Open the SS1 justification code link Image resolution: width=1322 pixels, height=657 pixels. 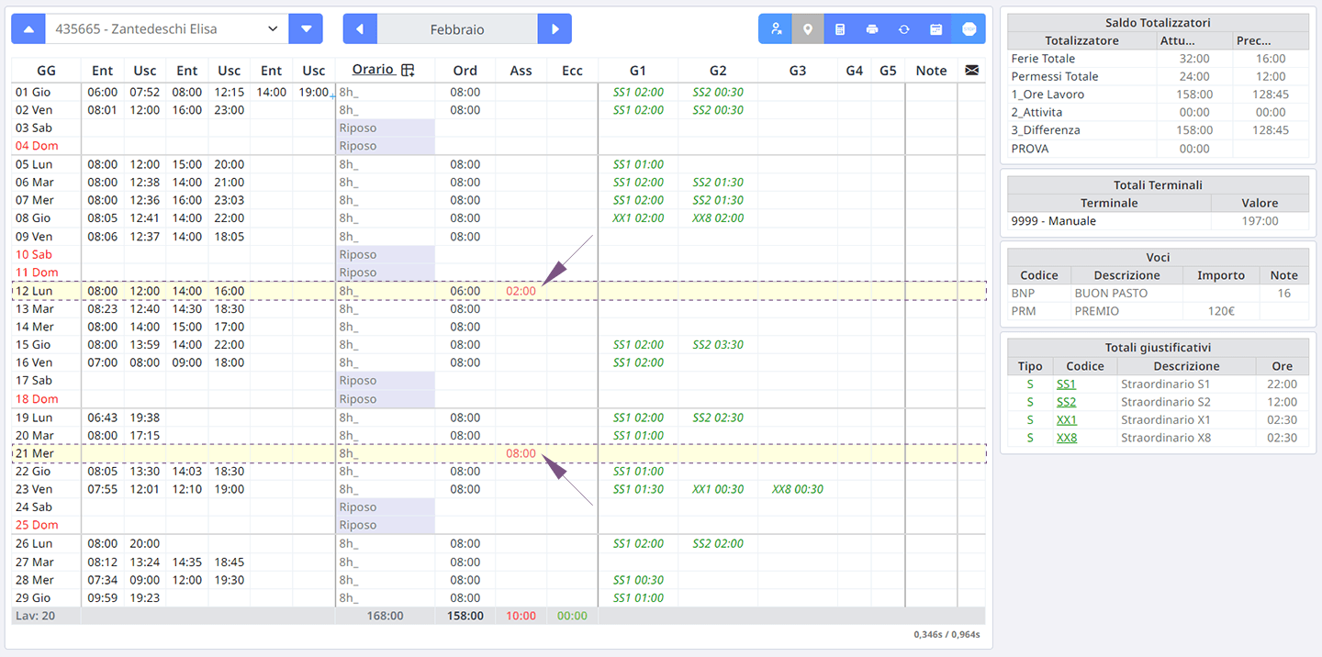(x=1066, y=384)
